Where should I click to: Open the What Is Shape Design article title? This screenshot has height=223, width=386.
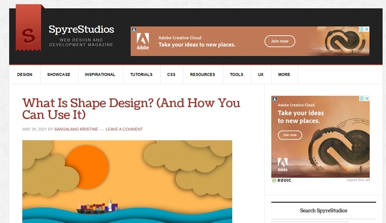tap(131, 109)
